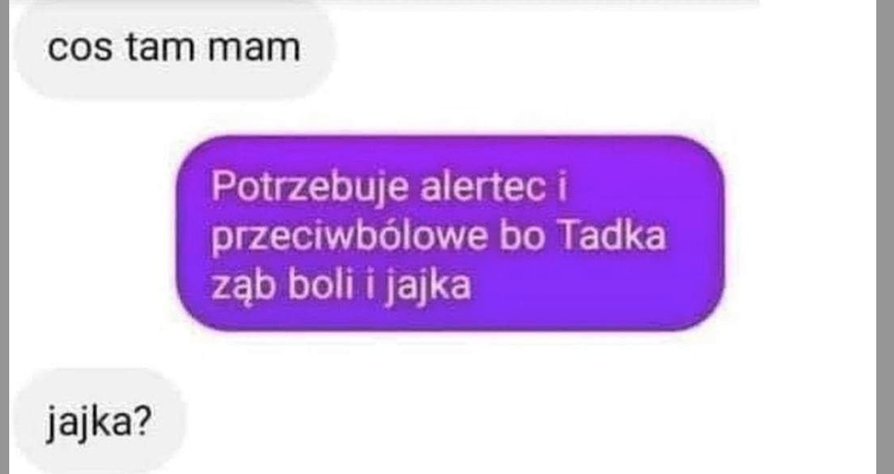The width and height of the screenshot is (894, 474).
Task: Click the gray bar on left edge
Action: point(5,237)
